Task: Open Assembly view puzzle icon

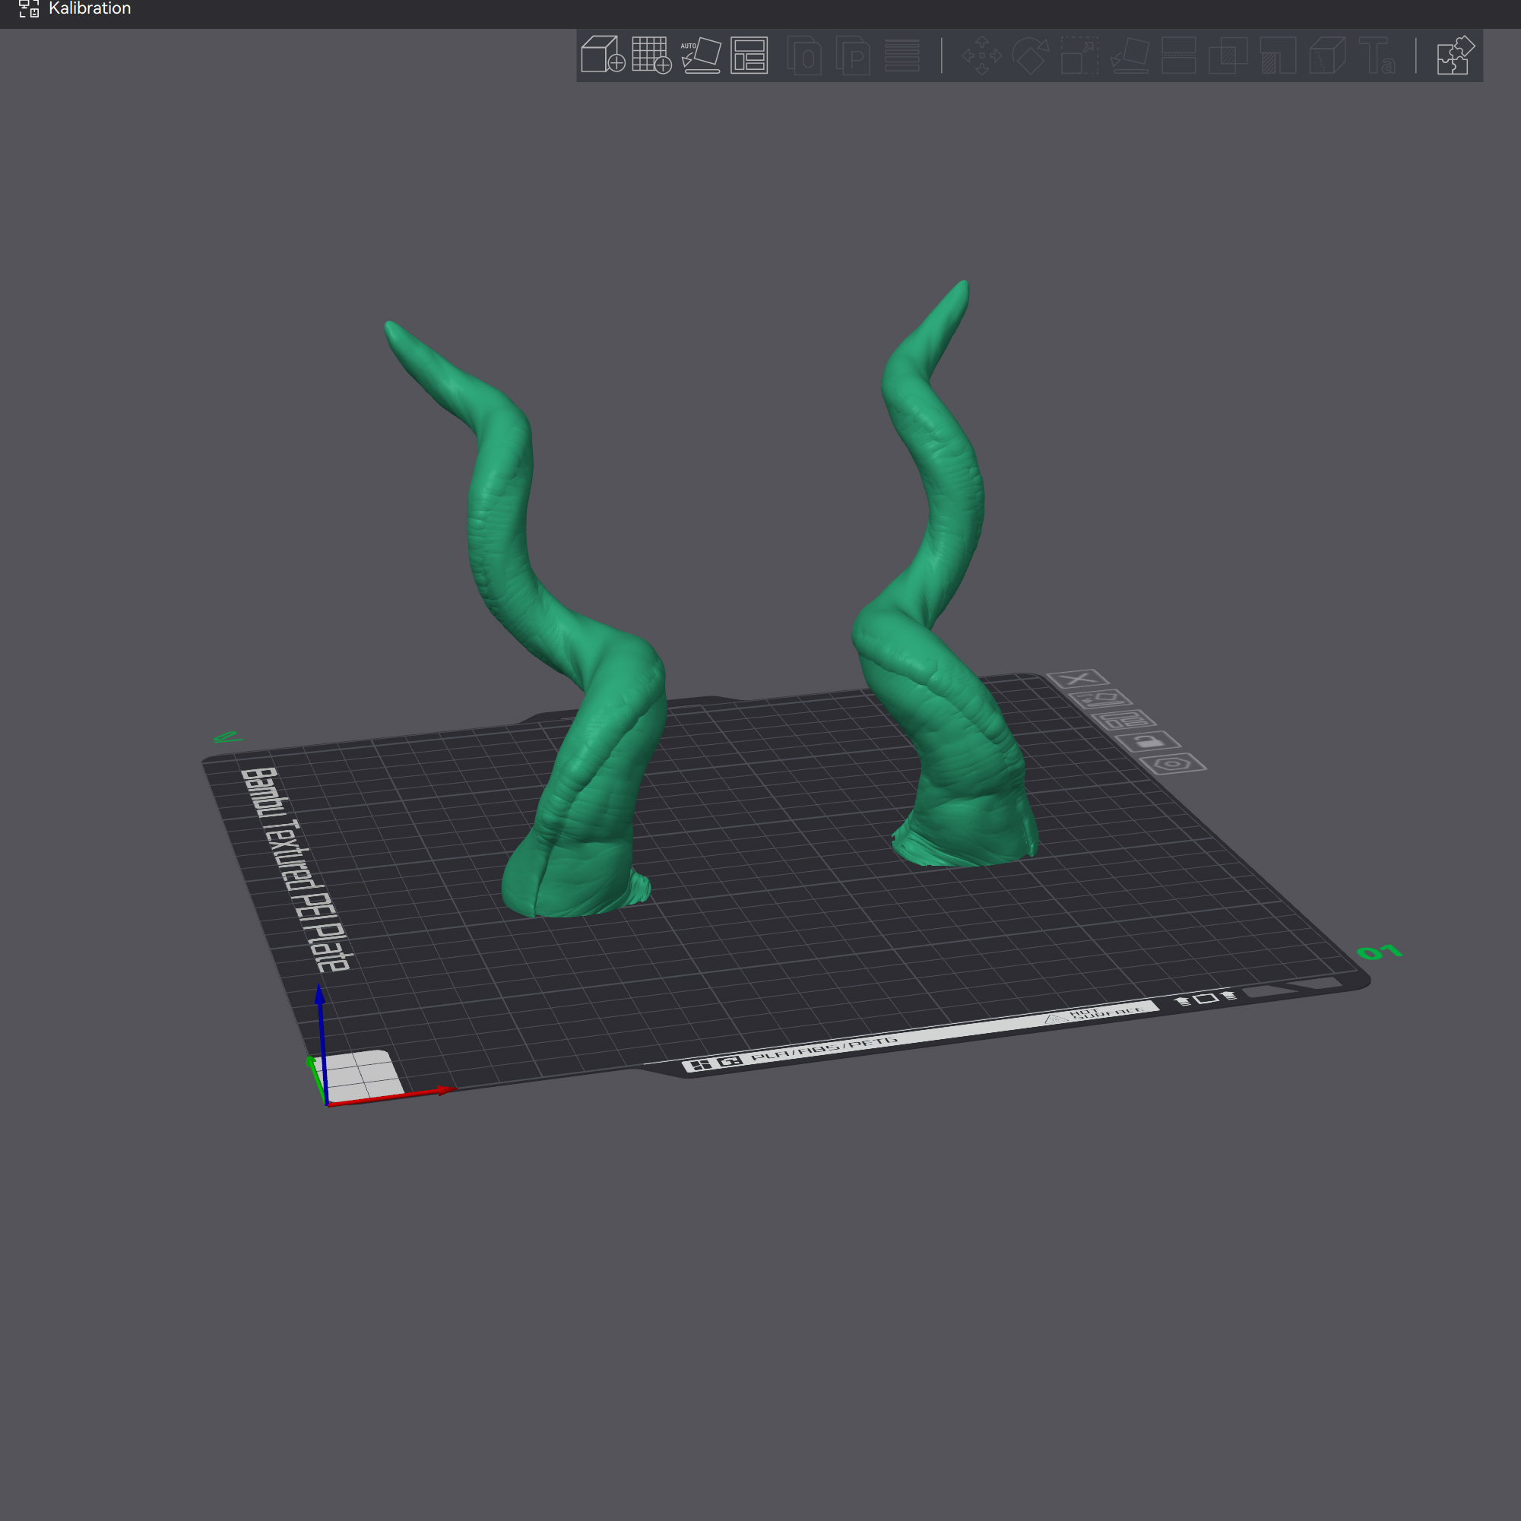Action: pos(1455,55)
